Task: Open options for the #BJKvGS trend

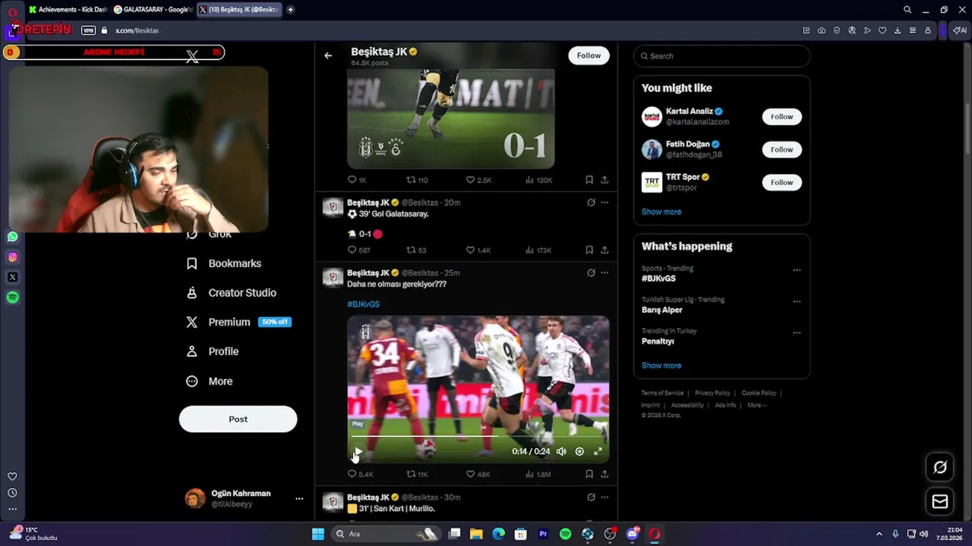Action: [x=797, y=270]
